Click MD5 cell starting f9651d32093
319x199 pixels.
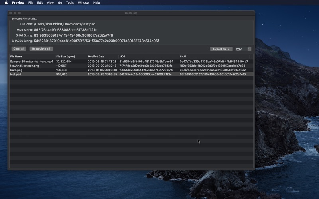click(146, 70)
